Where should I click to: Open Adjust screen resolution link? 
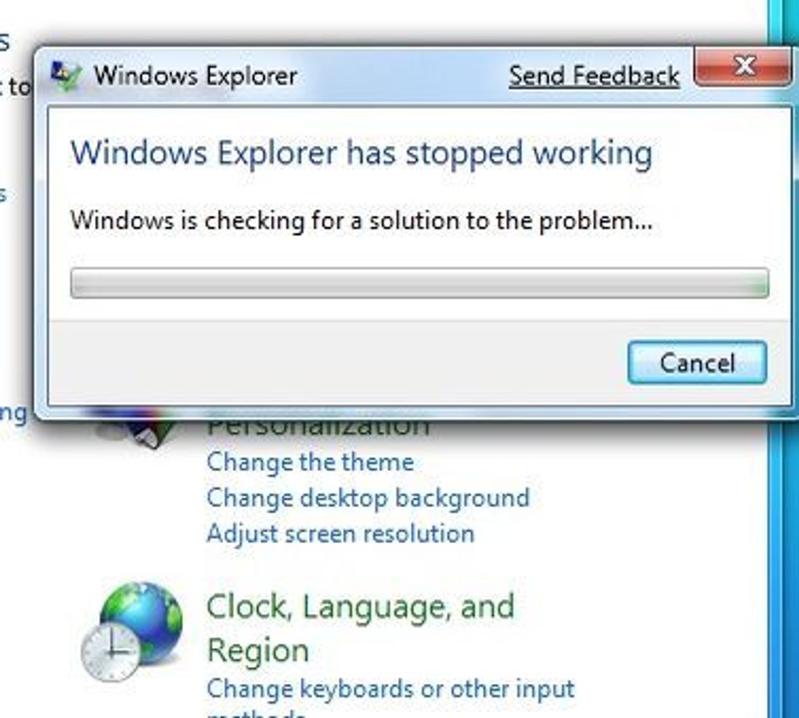click(340, 534)
